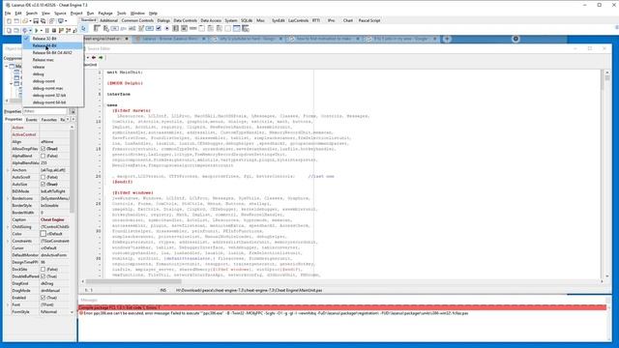
Task: Toggle the AlphaBlend property checkbox
Action: 43,156
